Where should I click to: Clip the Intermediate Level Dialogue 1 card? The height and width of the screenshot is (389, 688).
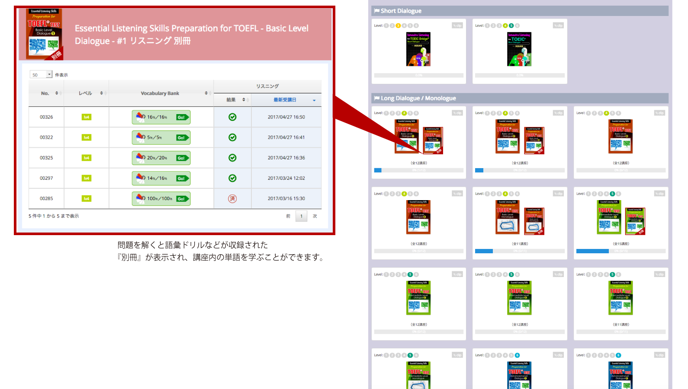[x=659, y=194]
